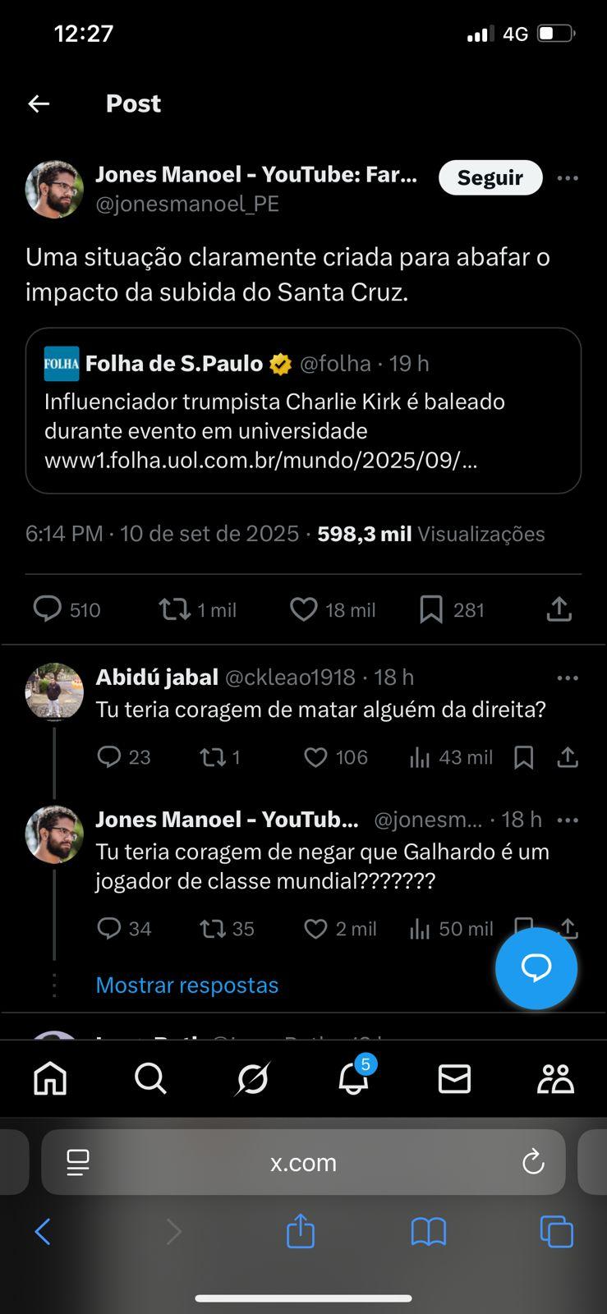
Task: Bookmark the main post (281)
Action: [431, 609]
